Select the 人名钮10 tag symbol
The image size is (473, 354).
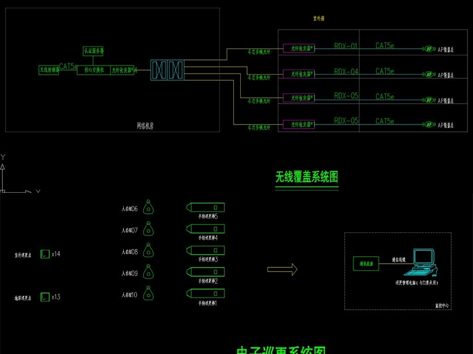pos(148,294)
